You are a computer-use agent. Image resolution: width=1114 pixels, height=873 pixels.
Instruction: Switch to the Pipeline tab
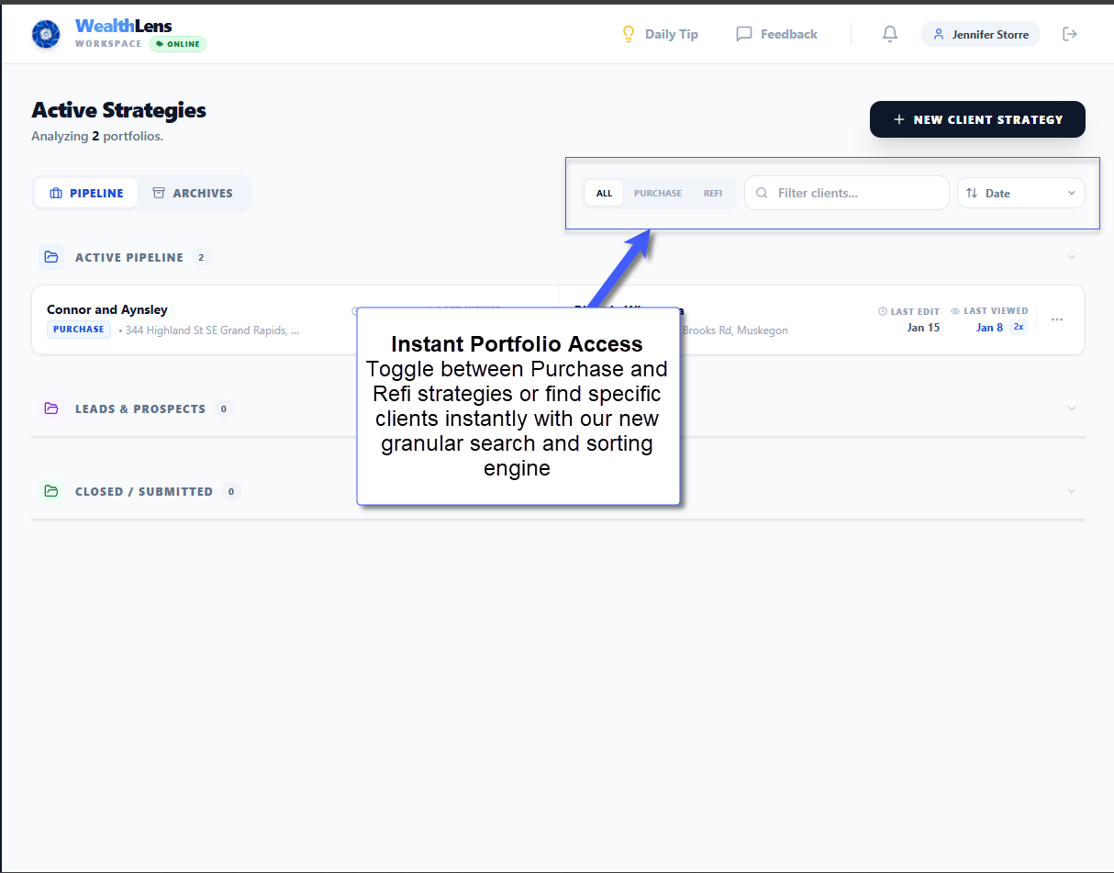86,193
